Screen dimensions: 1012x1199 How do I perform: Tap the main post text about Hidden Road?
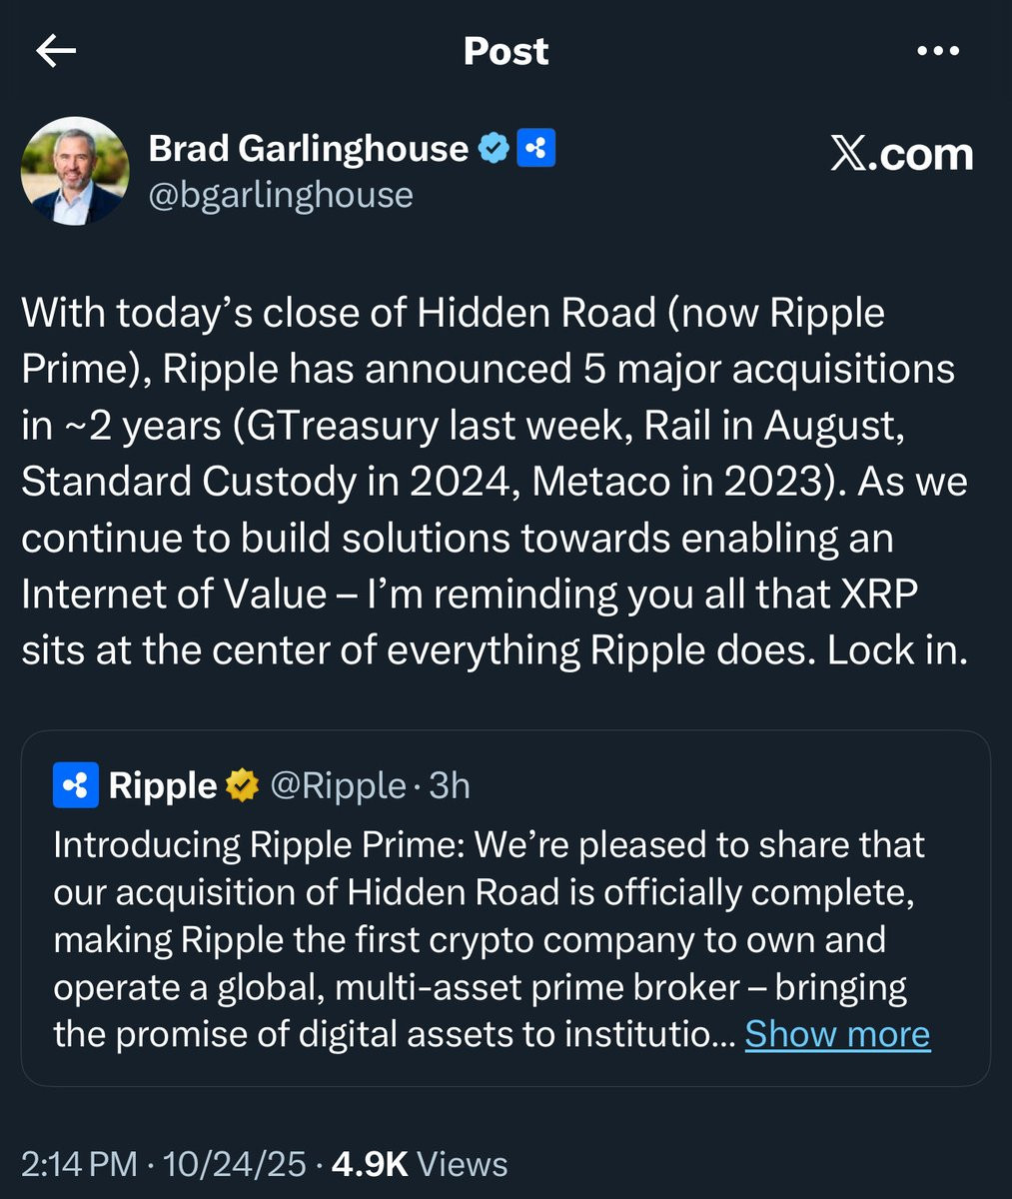(495, 482)
